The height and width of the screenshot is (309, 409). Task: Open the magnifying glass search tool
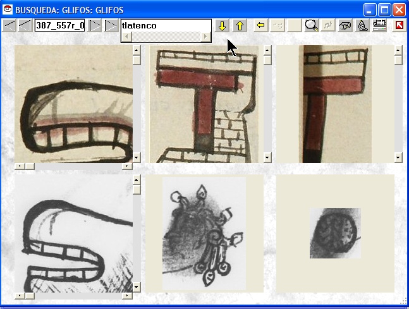312,26
